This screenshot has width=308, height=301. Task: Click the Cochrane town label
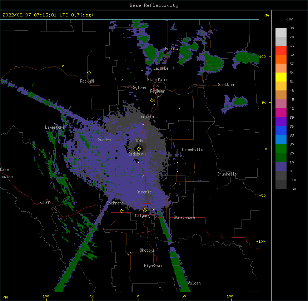(115, 203)
